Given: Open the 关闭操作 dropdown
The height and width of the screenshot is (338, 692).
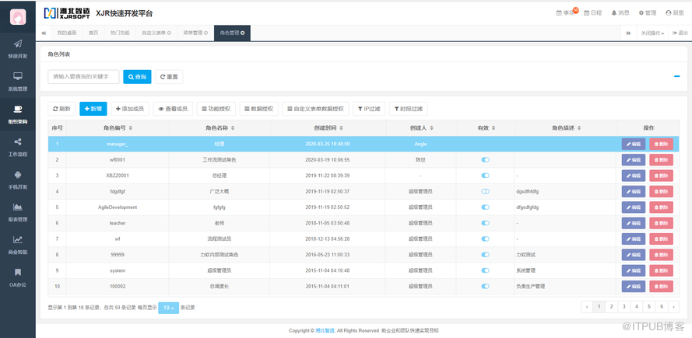Looking at the screenshot, I should tap(652, 33).
